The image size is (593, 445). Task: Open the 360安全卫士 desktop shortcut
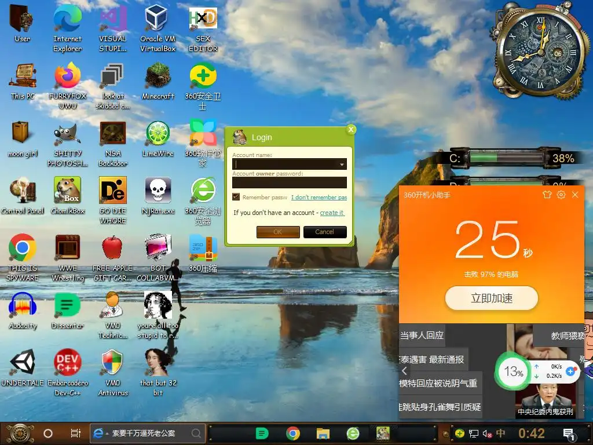pos(203,86)
